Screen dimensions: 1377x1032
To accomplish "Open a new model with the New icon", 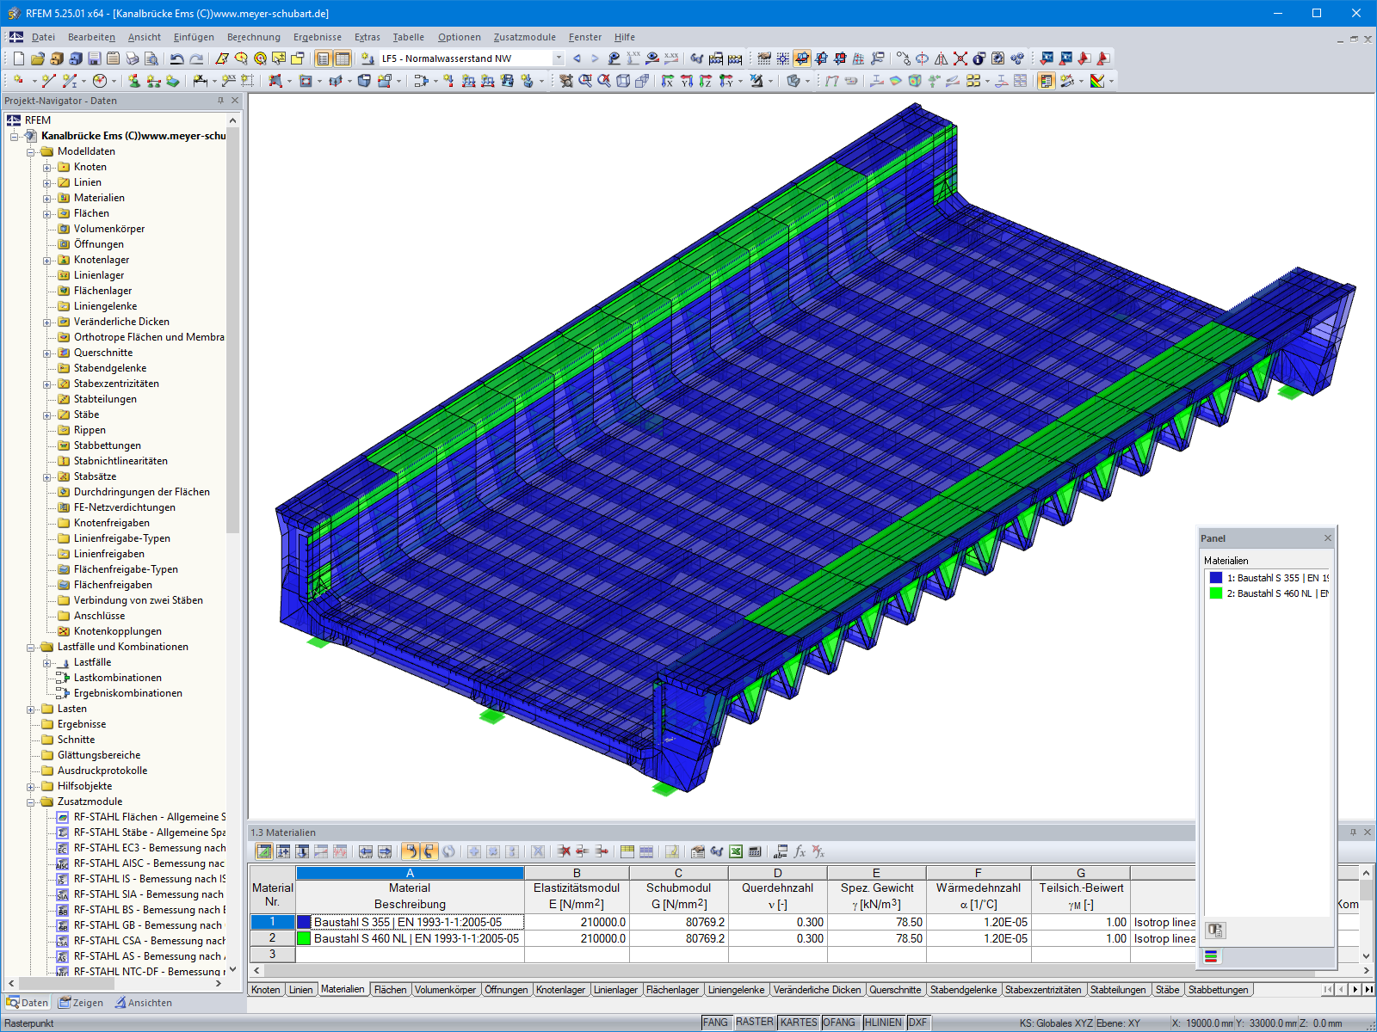I will [17, 58].
